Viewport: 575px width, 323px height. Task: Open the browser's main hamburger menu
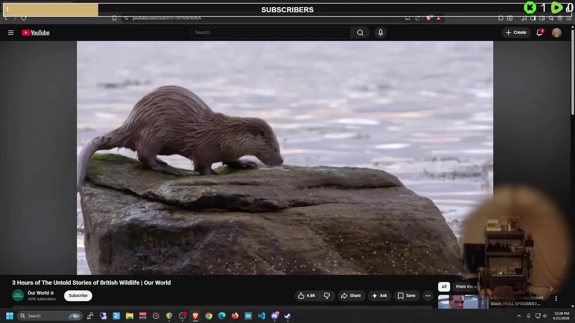(x=569, y=18)
